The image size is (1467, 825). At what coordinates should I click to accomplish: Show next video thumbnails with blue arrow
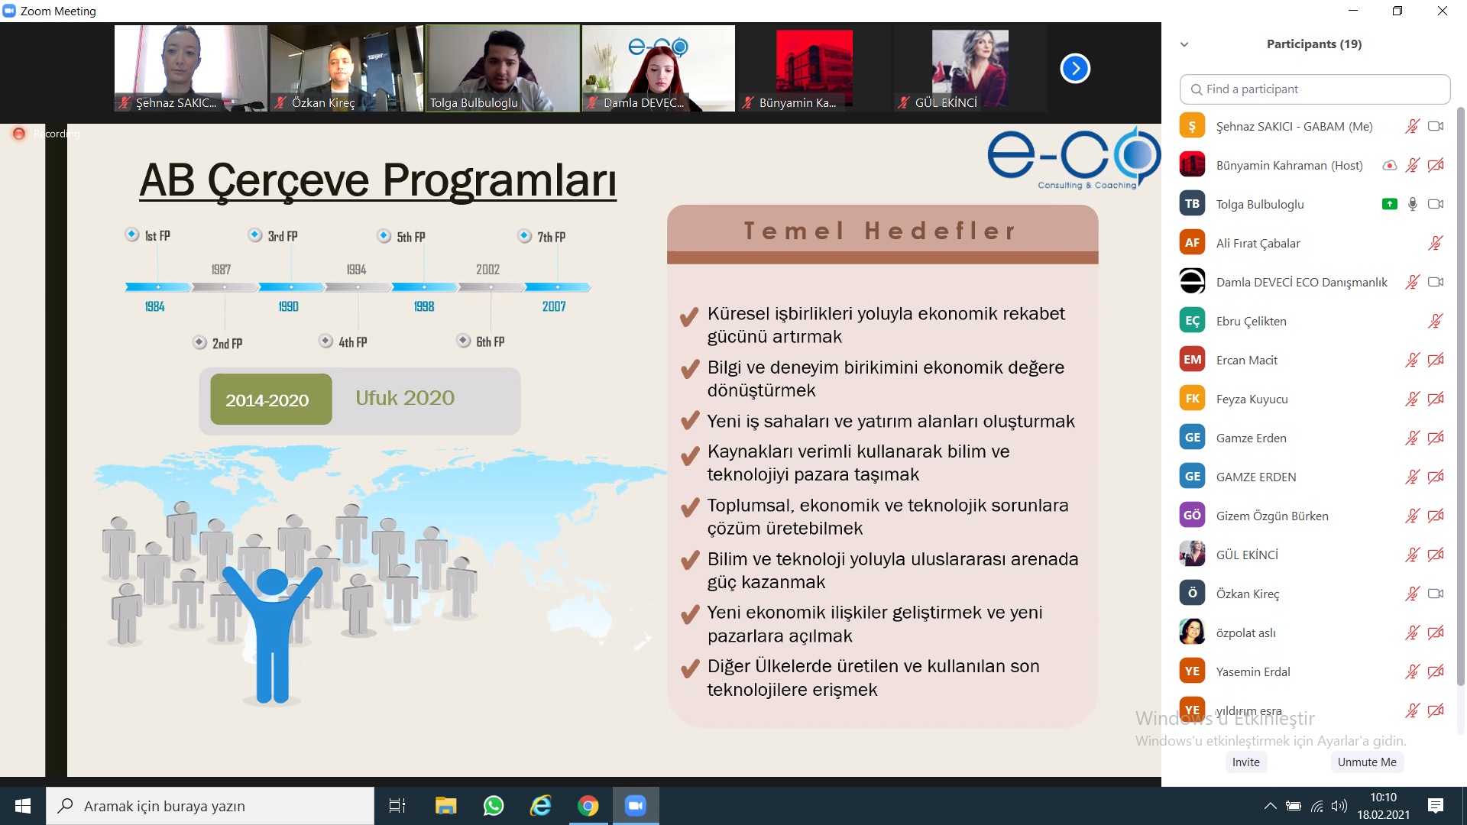click(x=1075, y=69)
